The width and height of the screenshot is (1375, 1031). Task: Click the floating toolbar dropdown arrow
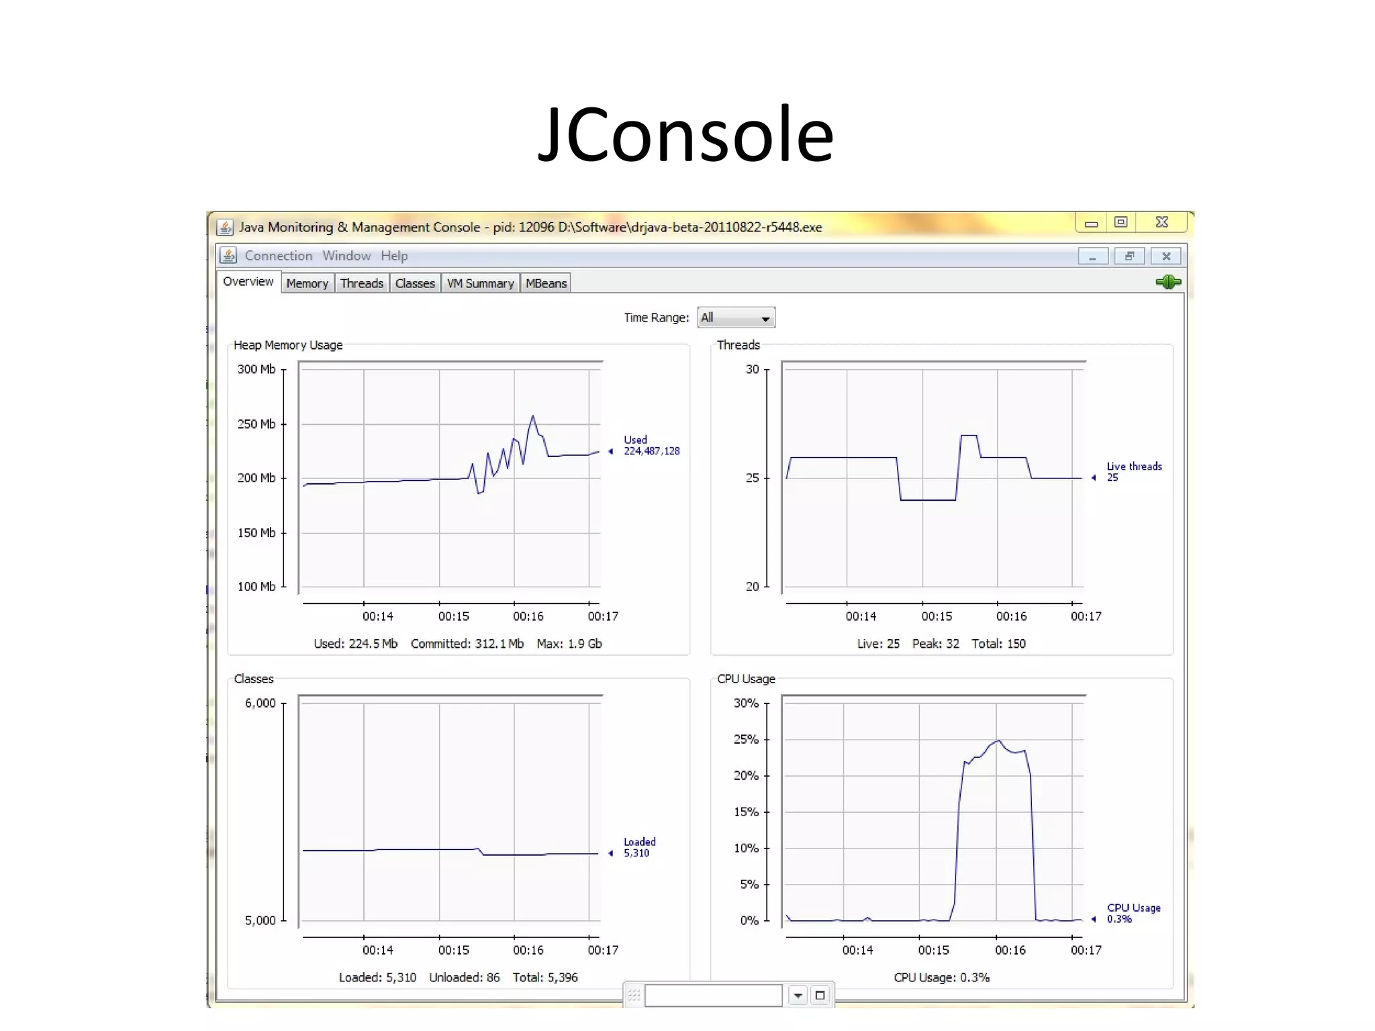(x=798, y=995)
